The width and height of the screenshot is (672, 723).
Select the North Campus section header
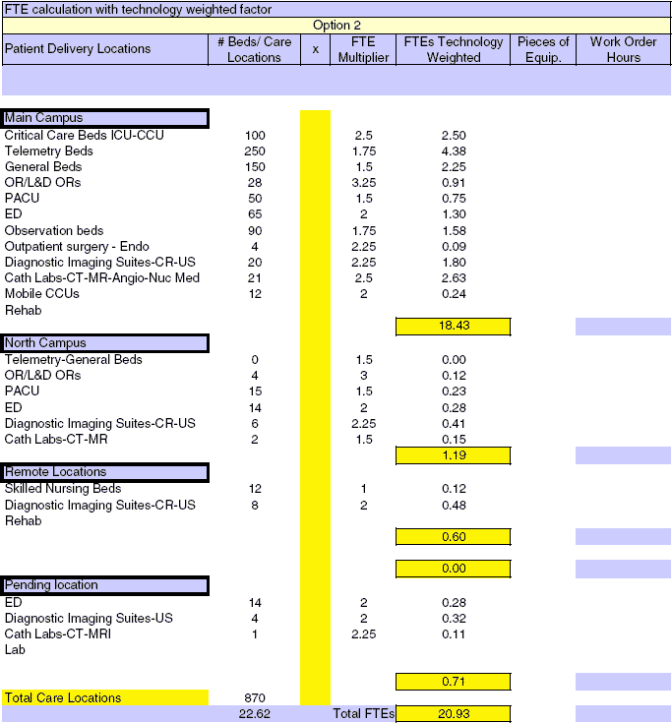[105, 343]
